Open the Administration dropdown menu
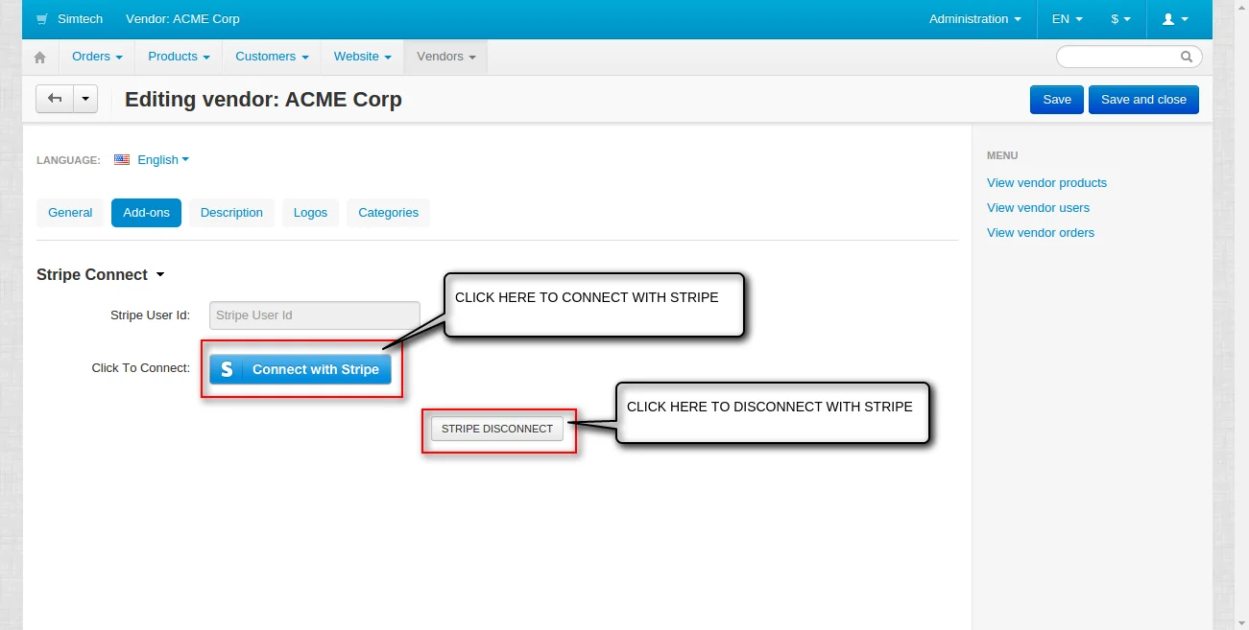The height and width of the screenshot is (630, 1249). pyautogui.click(x=974, y=19)
